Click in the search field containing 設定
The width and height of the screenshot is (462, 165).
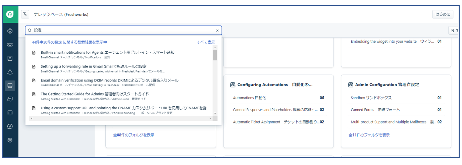coord(123,30)
